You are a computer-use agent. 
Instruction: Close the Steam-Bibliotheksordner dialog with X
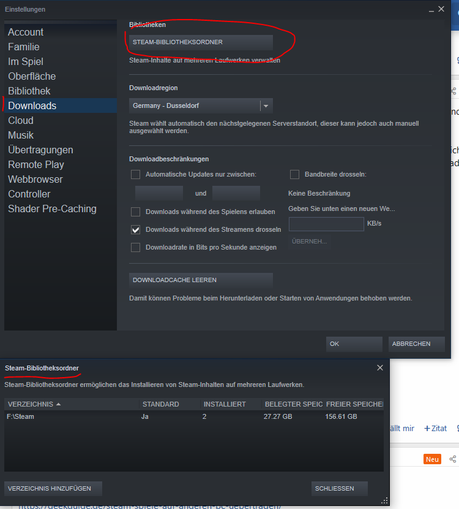[380, 368]
